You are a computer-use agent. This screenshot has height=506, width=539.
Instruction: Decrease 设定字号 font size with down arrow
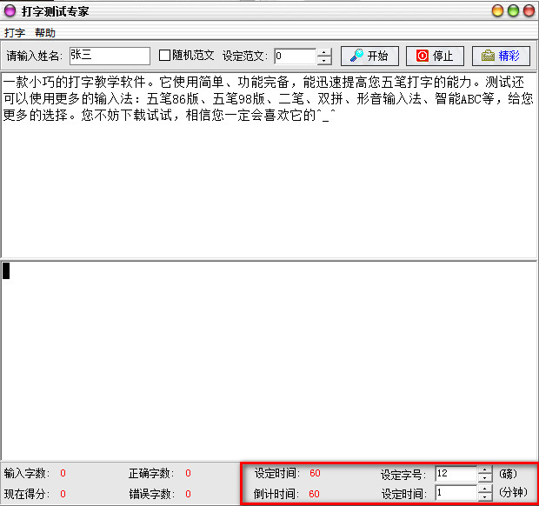point(485,478)
